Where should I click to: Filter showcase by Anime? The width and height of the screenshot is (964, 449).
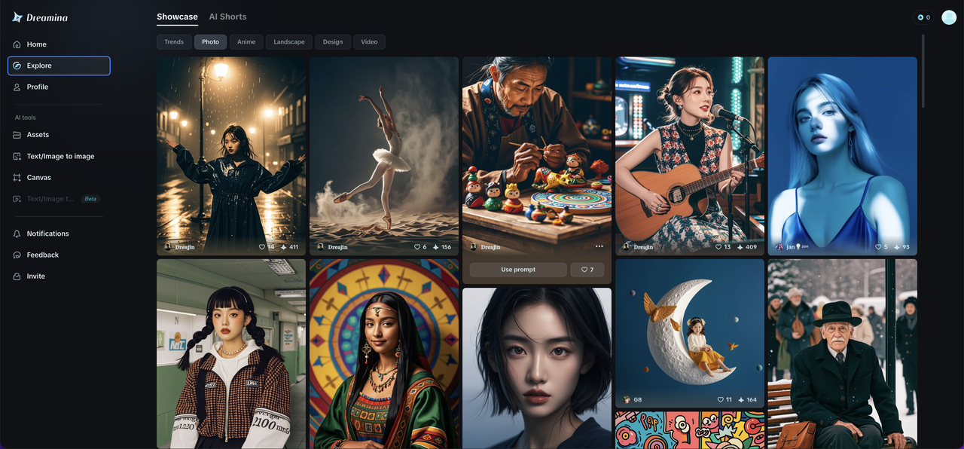[x=246, y=42]
